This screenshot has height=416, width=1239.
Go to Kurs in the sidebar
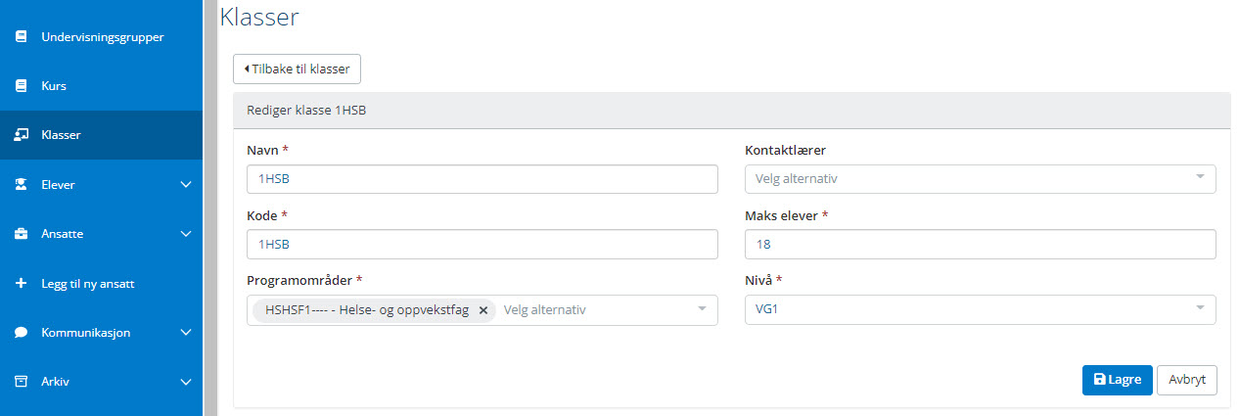(101, 86)
